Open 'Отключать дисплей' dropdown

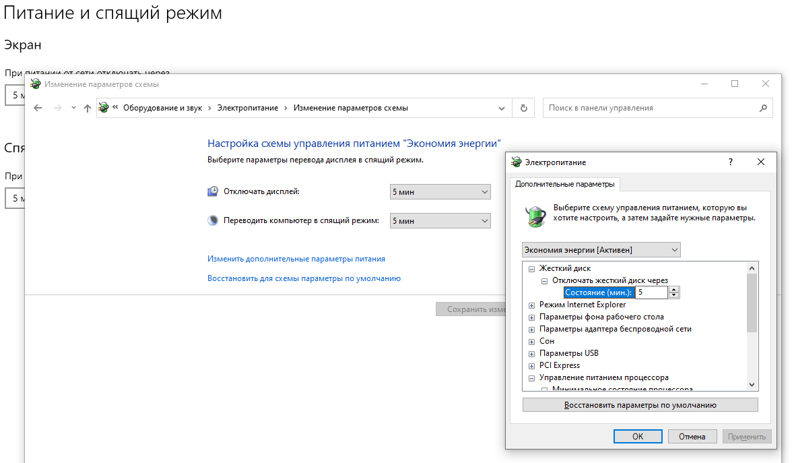440,192
